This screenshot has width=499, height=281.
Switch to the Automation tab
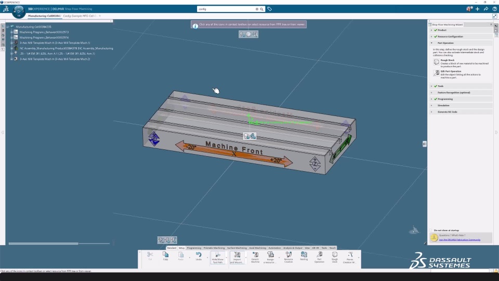pos(274,248)
